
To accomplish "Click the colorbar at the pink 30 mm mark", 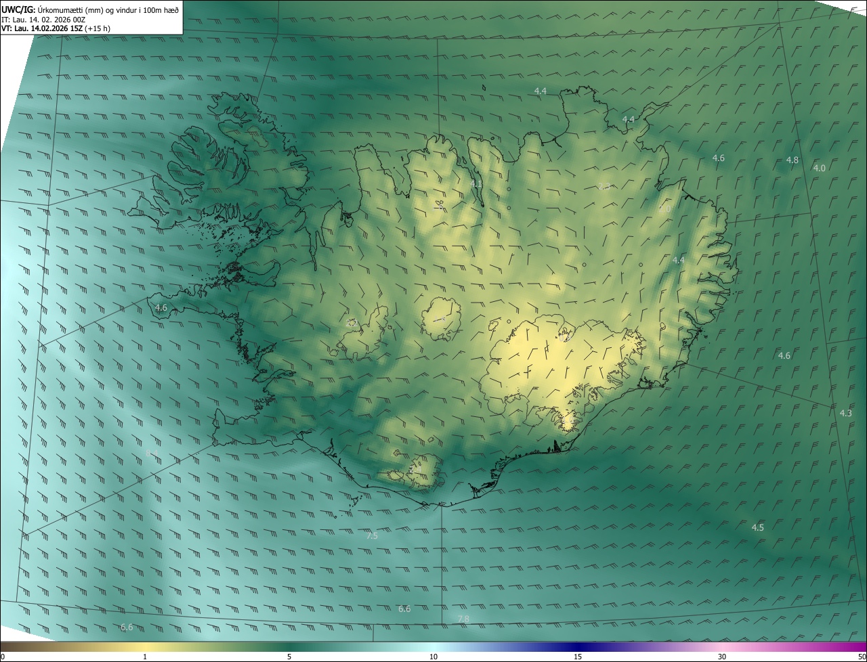I will coord(722,647).
